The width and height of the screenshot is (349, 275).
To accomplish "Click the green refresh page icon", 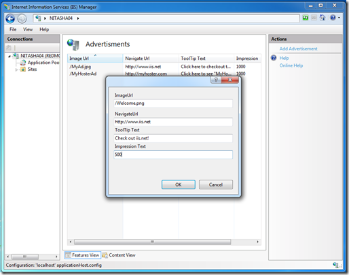I will click(x=306, y=18).
